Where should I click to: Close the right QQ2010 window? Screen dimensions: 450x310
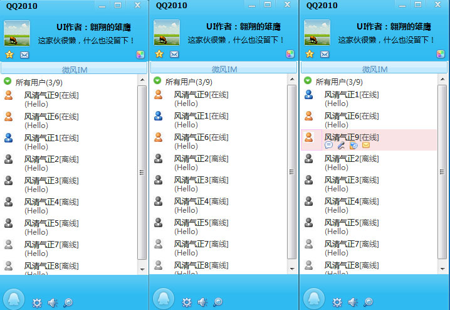pos(437,5)
